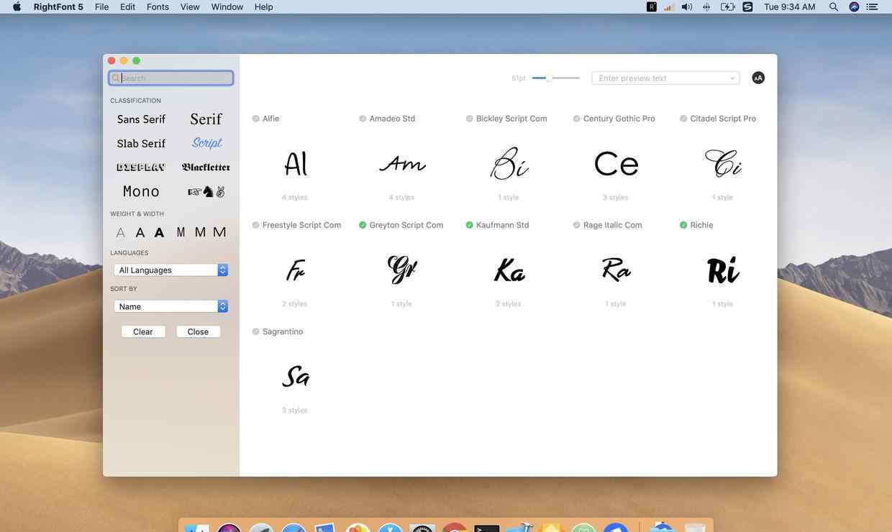Deactivate the Kaufmann Std font toggle
Image resolution: width=892 pixels, height=532 pixels.
pos(469,225)
